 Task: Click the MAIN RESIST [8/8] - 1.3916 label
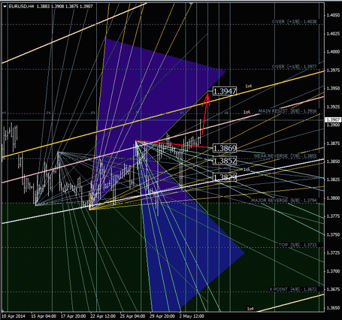coord(287,111)
